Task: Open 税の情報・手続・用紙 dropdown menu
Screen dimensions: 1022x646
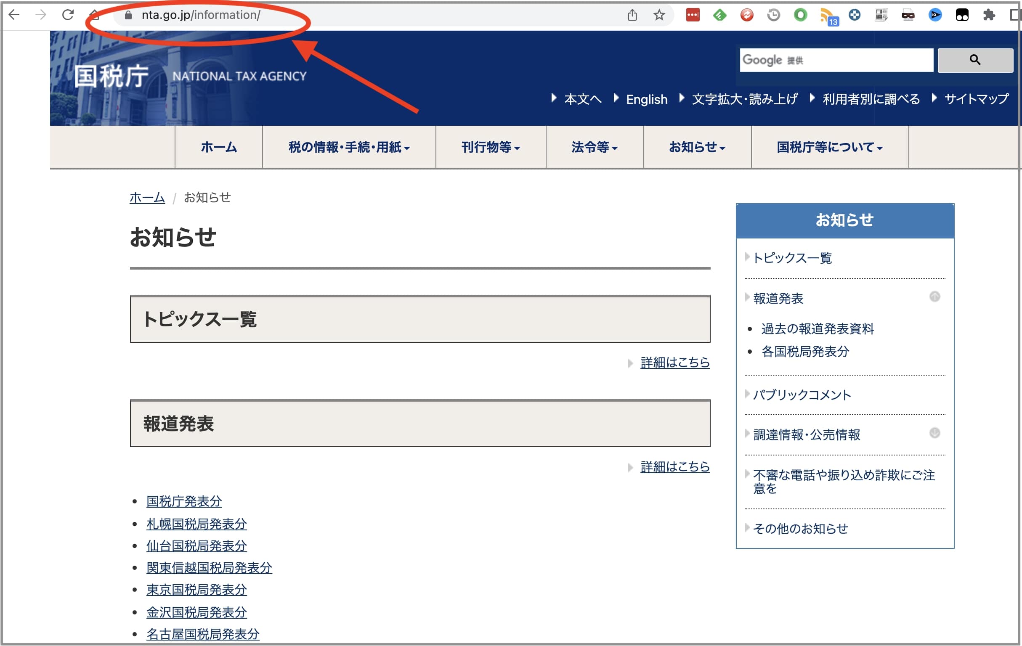Action: tap(349, 147)
